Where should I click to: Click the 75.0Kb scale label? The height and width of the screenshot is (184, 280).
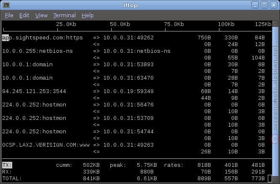(x=174, y=24)
